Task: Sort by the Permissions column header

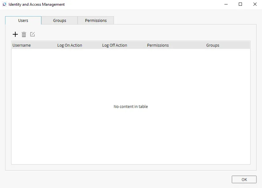Action: point(158,45)
